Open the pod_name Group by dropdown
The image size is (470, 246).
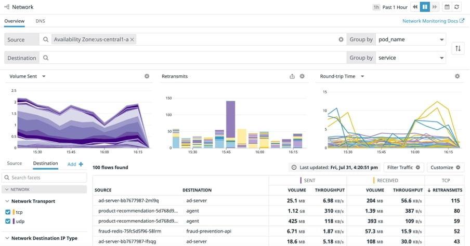click(411, 39)
